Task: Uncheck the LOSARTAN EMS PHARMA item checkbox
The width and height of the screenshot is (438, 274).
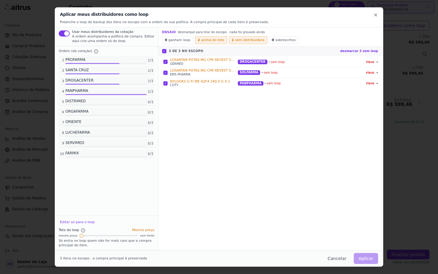Action: click(165, 73)
